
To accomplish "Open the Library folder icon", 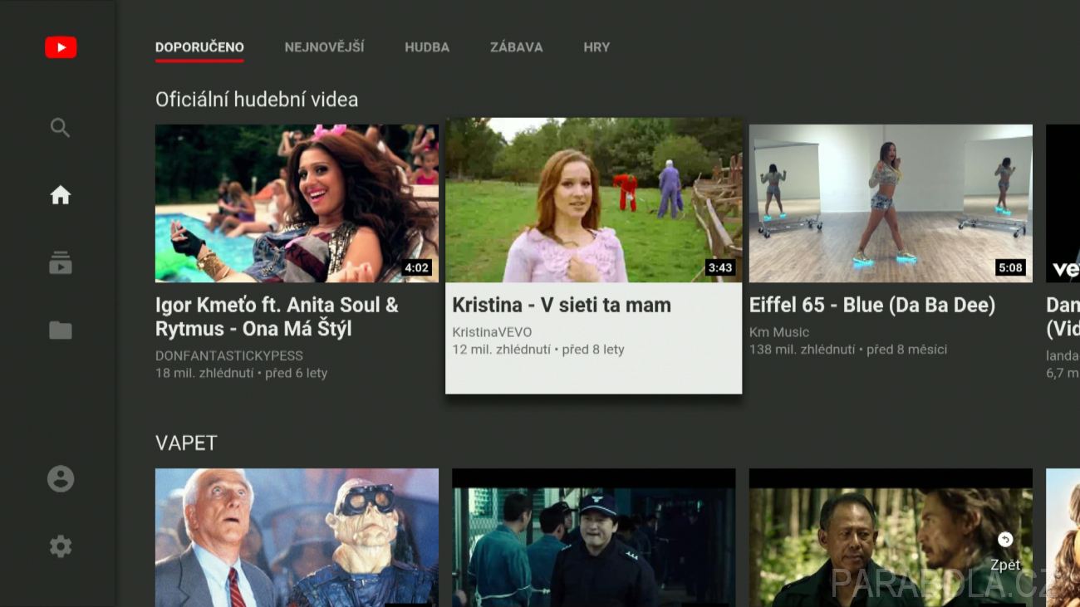I will coord(60,330).
